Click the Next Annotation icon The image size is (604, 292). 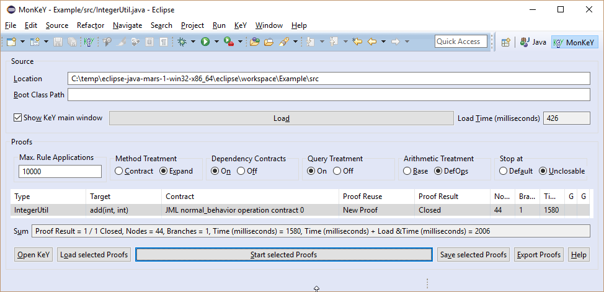pos(309,42)
